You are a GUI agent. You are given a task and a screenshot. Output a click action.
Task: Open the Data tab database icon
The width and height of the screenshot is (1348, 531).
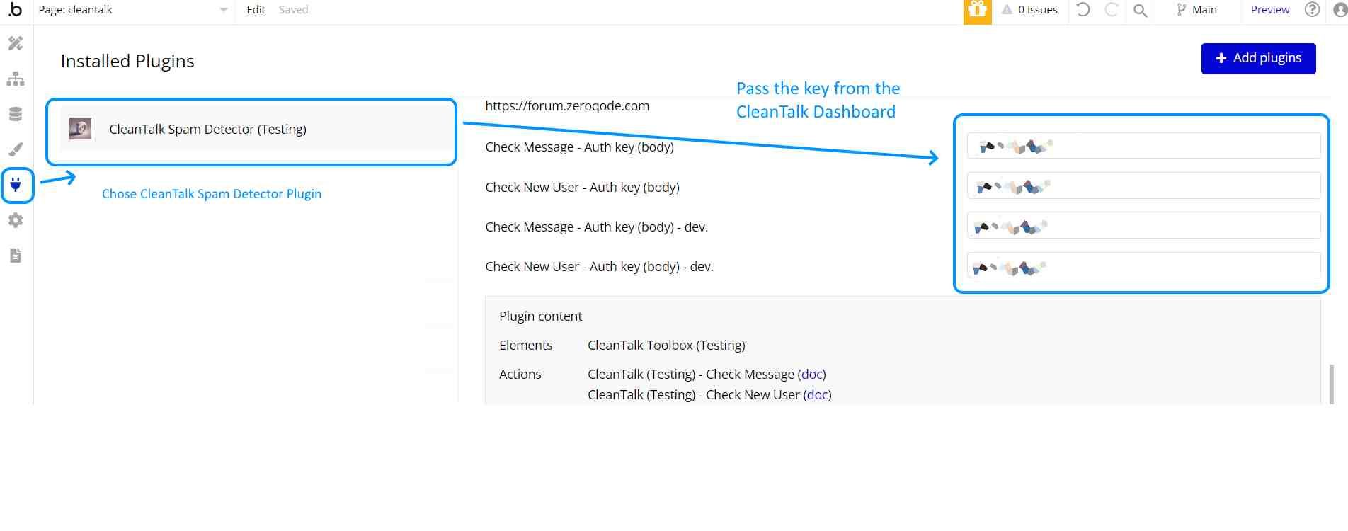coord(16,114)
